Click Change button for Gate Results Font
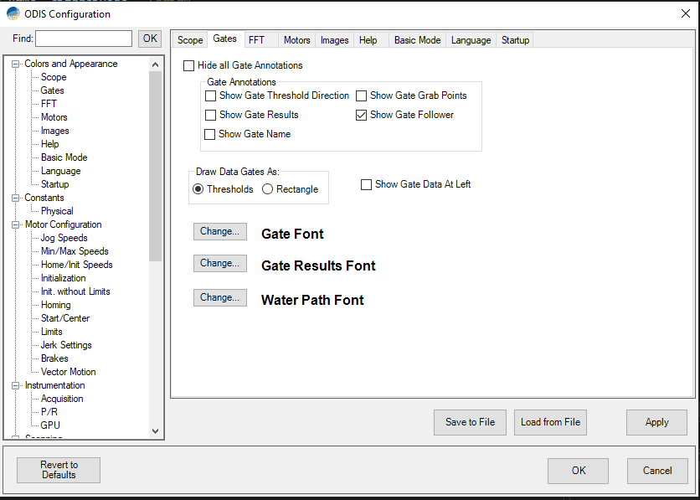Screen dimensions: 700x500 pos(219,263)
